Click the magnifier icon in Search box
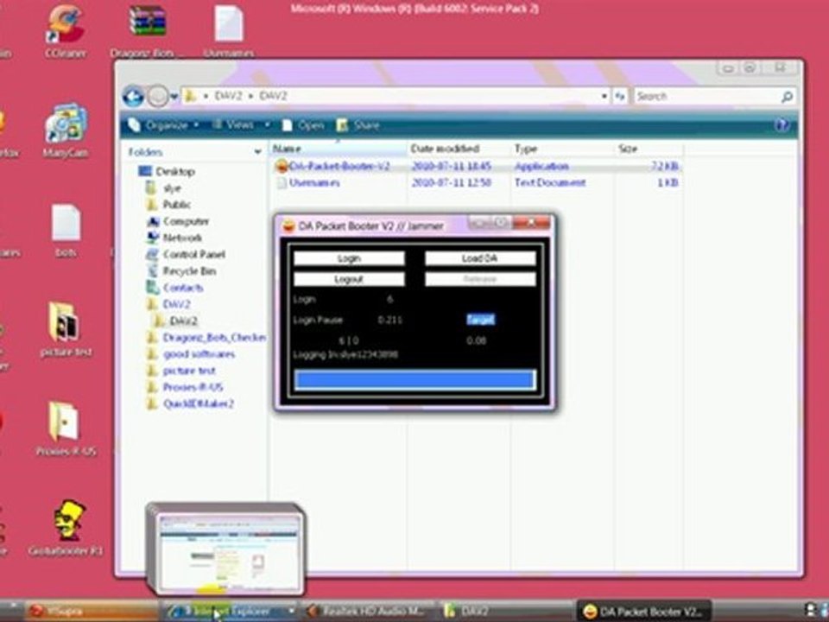Image resolution: width=829 pixels, height=622 pixels. click(x=787, y=96)
